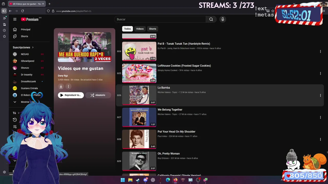Click the search magnifier button
The width and height of the screenshot is (328, 184).
211,19
